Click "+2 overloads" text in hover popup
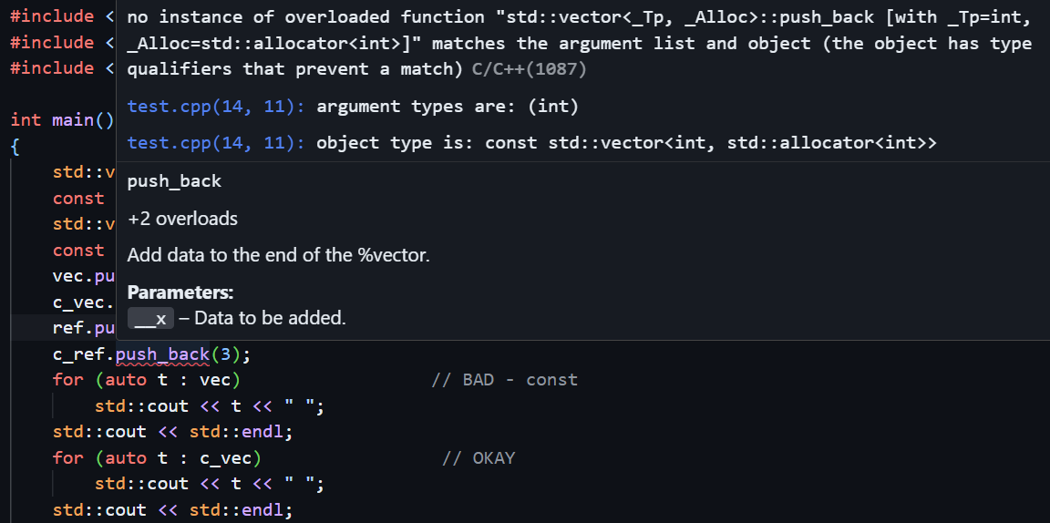This screenshot has width=1050, height=523. click(182, 219)
